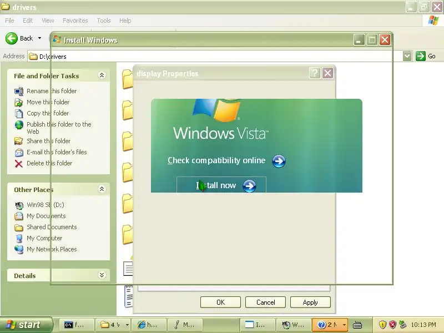Click the Start button

pos(26,325)
